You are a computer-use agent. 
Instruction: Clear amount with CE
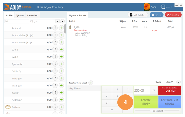click(154, 91)
